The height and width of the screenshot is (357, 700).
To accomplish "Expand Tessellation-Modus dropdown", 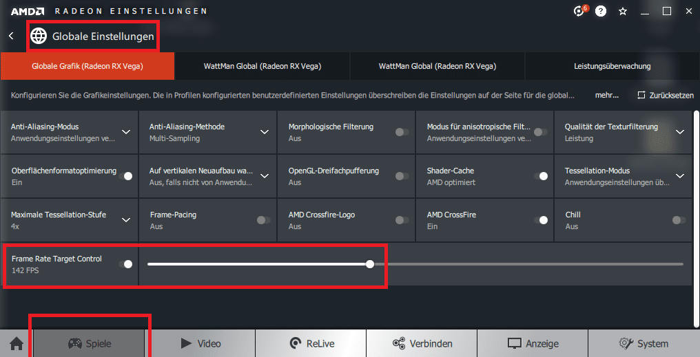I will coord(680,176).
